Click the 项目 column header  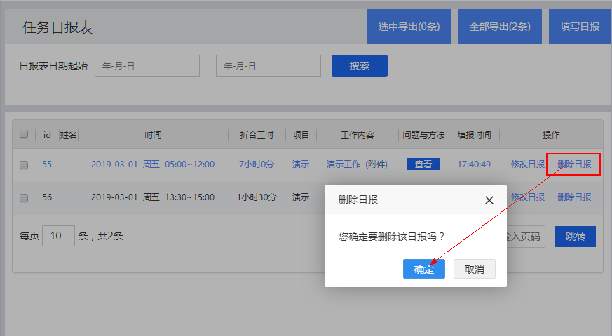301,135
